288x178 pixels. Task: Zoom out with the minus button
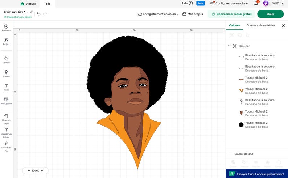(29, 170)
